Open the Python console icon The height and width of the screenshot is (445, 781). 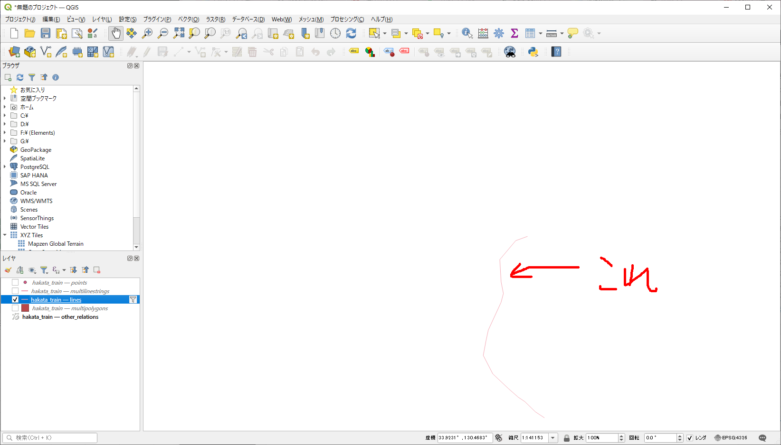(533, 52)
